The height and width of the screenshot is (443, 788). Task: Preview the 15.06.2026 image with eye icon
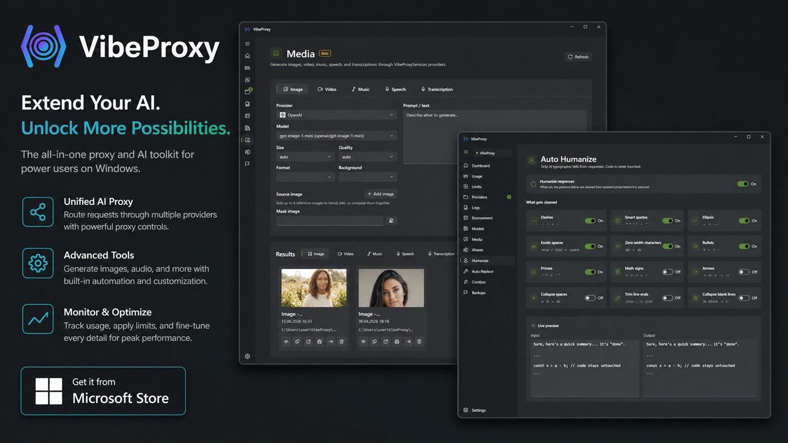coord(286,342)
